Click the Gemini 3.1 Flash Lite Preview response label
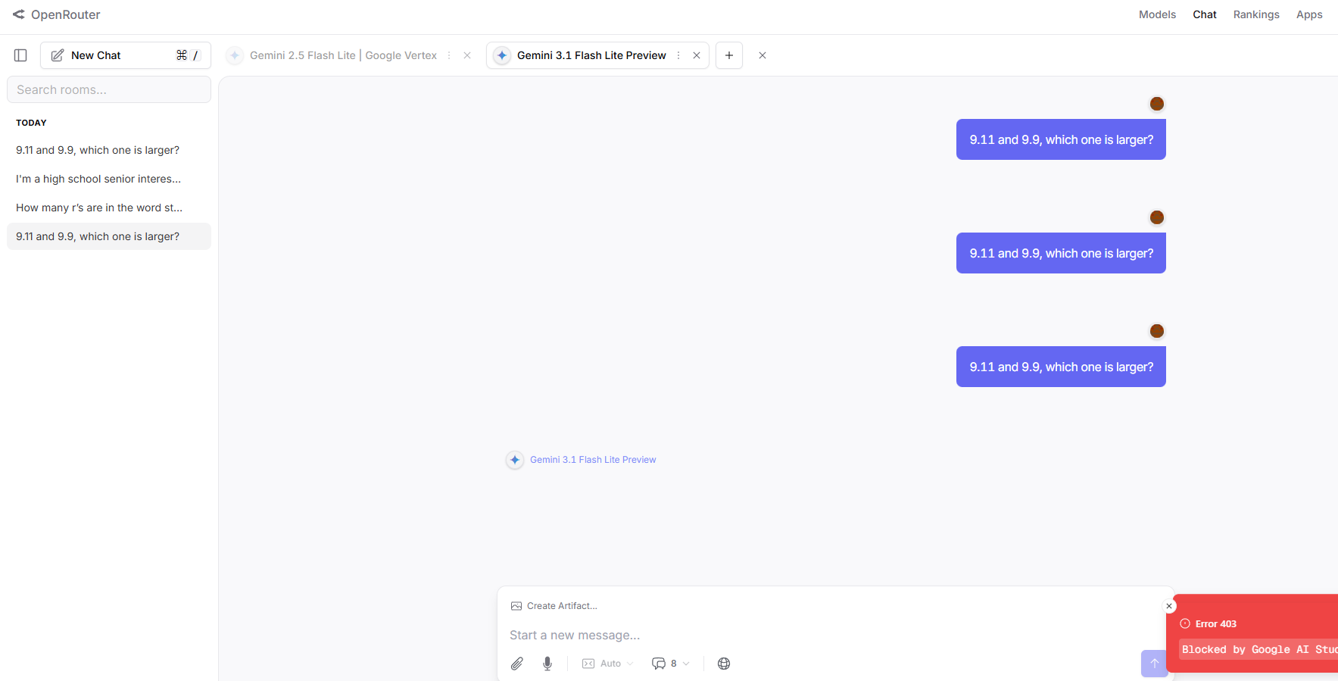This screenshot has height=681, width=1338. [593, 460]
